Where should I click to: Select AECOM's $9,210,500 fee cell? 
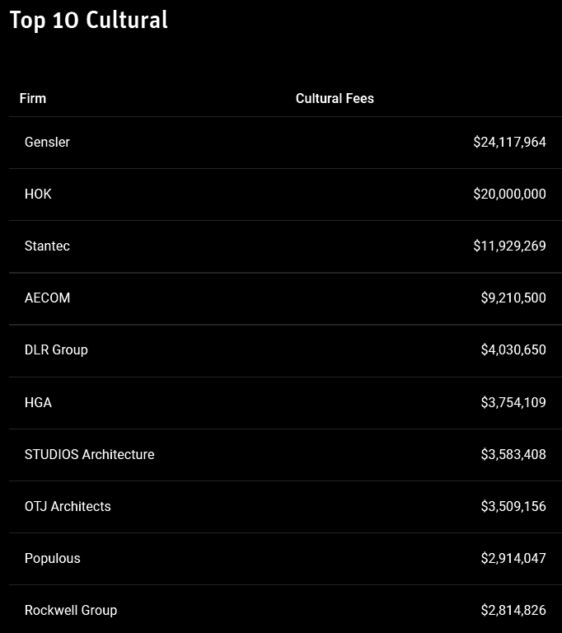pyautogui.click(x=513, y=298)
